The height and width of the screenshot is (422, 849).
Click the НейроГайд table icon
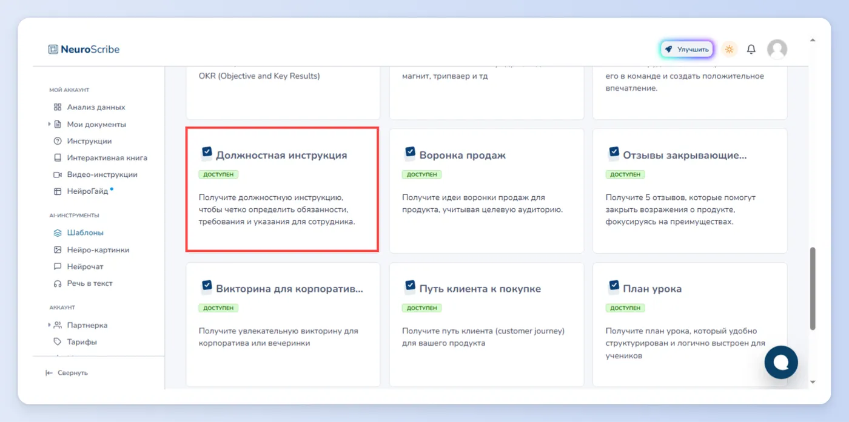click(x=58, y=191)
